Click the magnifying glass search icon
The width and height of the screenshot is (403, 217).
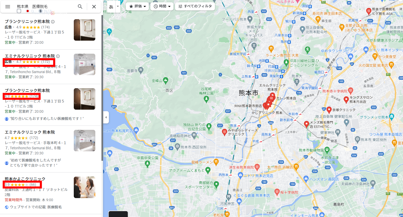click(x=80, y=7)
